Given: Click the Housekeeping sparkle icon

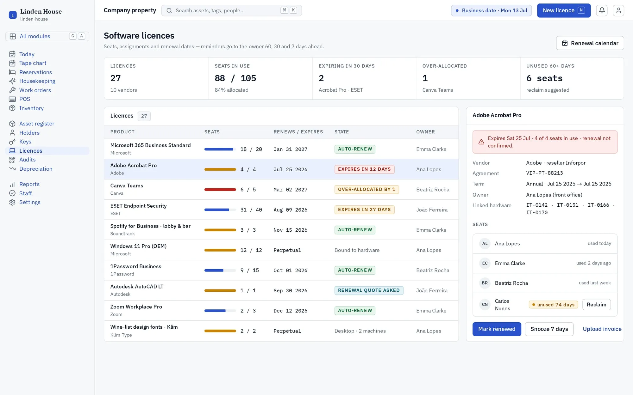Looking at the screenshot, I should pos(12,81).
